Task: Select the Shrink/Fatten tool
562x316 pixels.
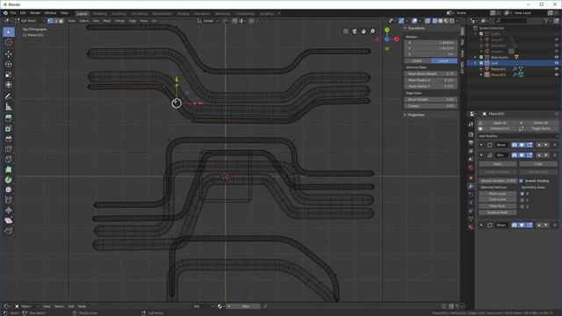Action: [9, 211]
